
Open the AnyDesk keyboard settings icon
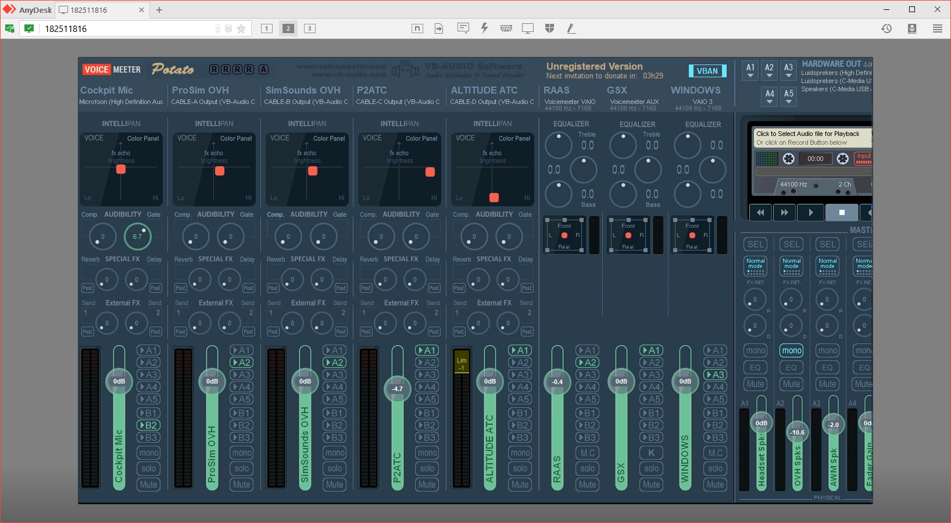(506, 28)
